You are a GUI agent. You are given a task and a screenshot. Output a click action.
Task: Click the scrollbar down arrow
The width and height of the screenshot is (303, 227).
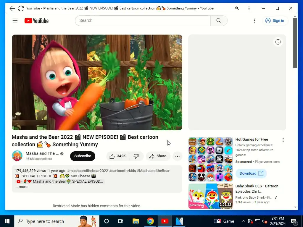click(x=295, y=207)
